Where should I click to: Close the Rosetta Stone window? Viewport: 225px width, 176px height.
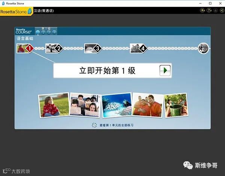(220, 3)
